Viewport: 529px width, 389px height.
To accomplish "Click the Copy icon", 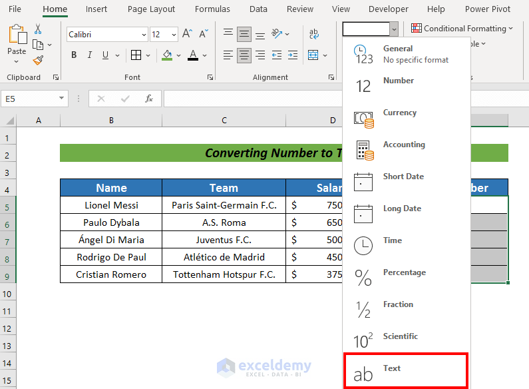I will pos(38,45).
